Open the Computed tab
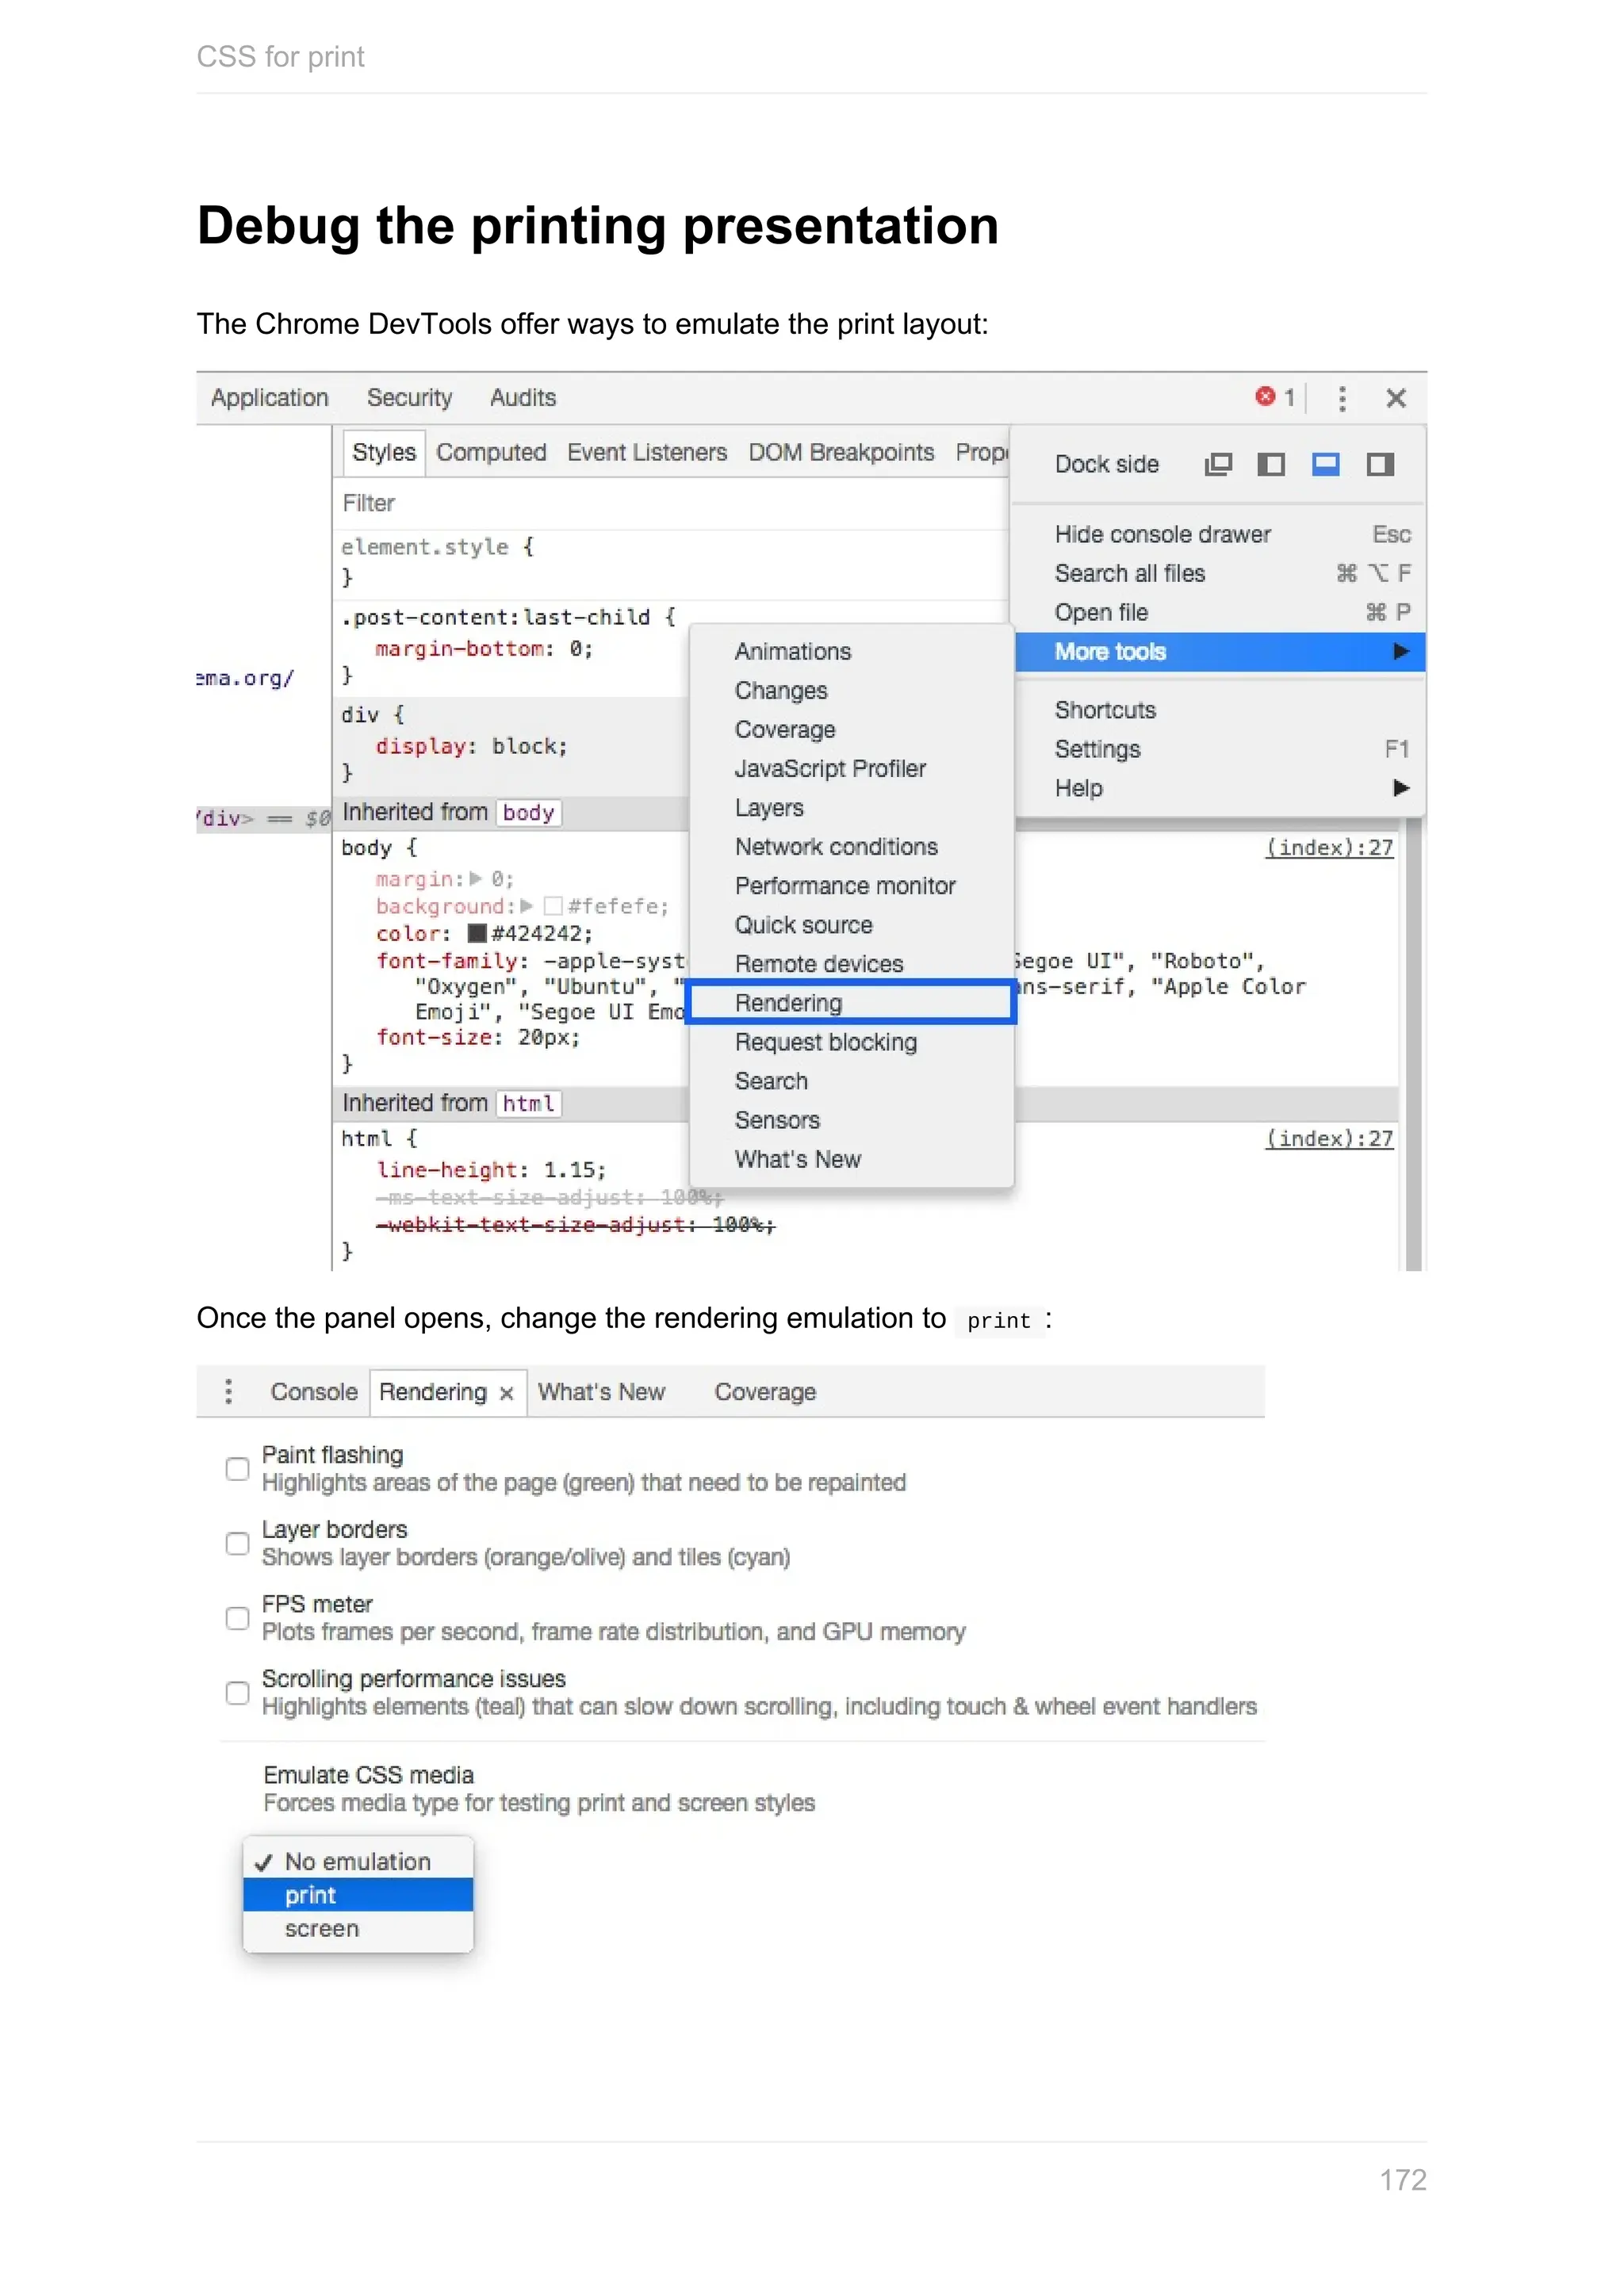The height and width of the screenshot is (2296, 1624). pyautogui.click(x=491, y=452)
